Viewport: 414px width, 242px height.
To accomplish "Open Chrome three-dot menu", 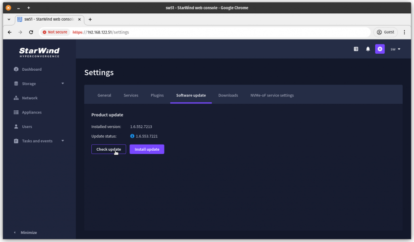I will point(404,32).
